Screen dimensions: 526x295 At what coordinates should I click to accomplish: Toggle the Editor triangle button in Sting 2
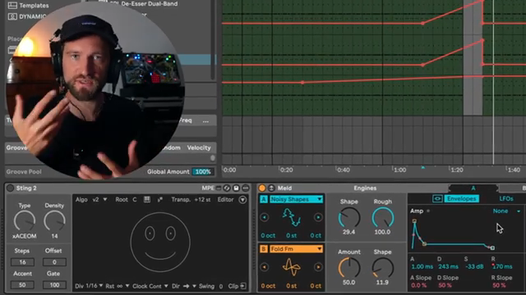242,200
